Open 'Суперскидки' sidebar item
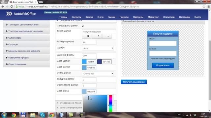 pos(26,38)
